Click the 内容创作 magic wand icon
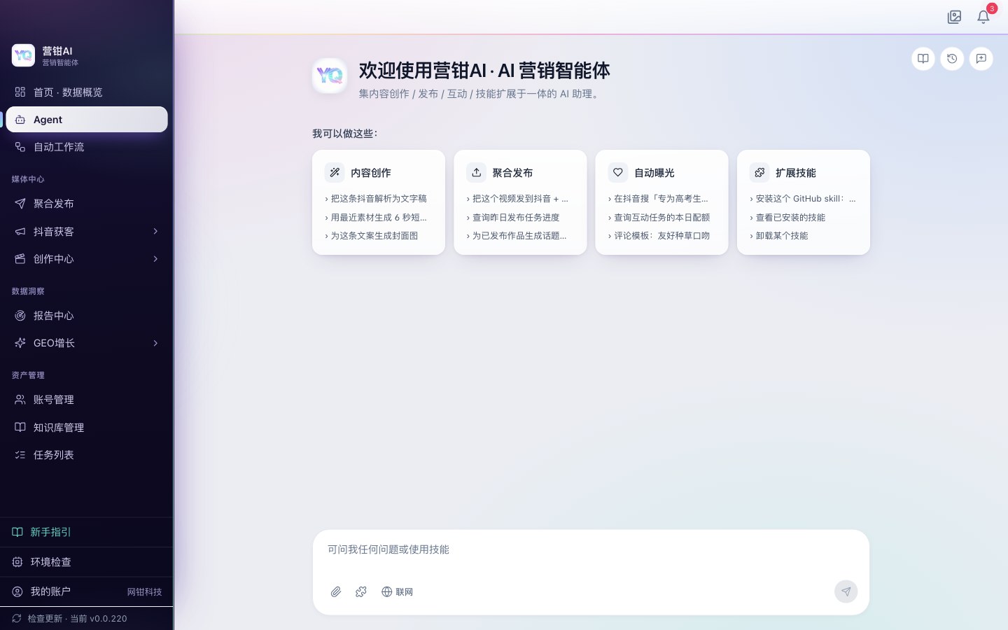Screen dimensions: 1008x630 335,172
